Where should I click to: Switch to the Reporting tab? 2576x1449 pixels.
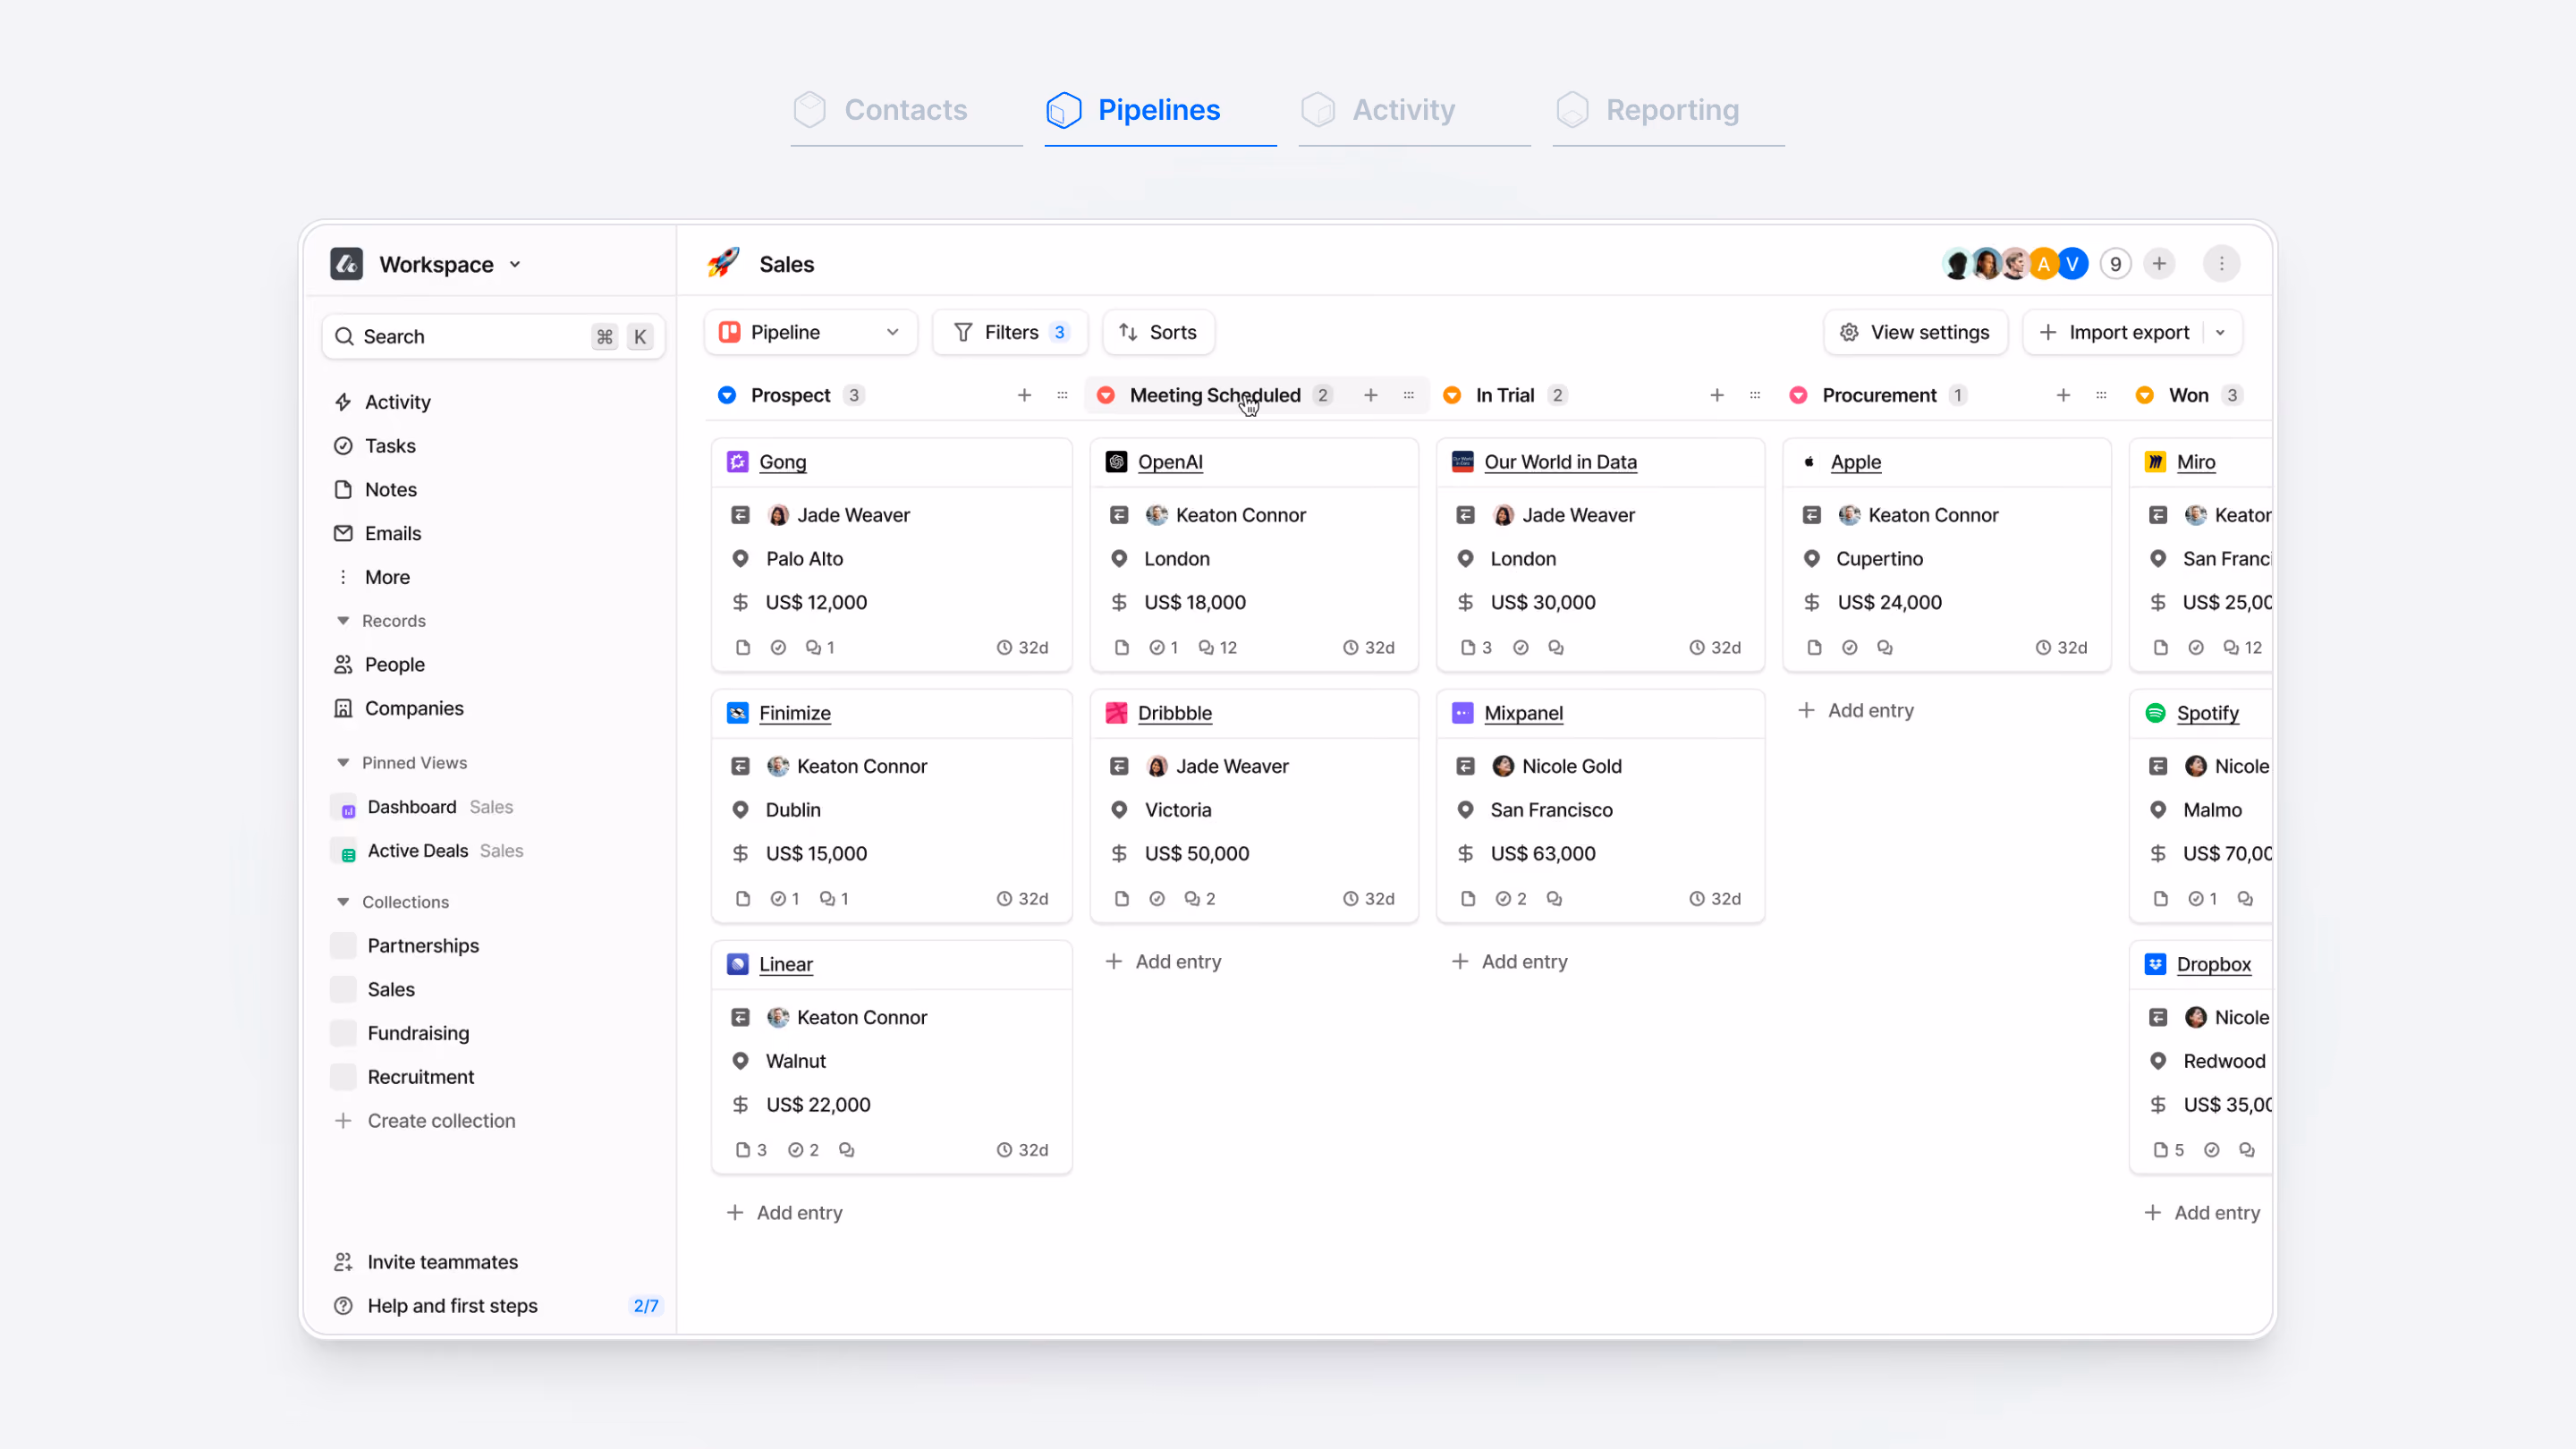pos(1667,110)
